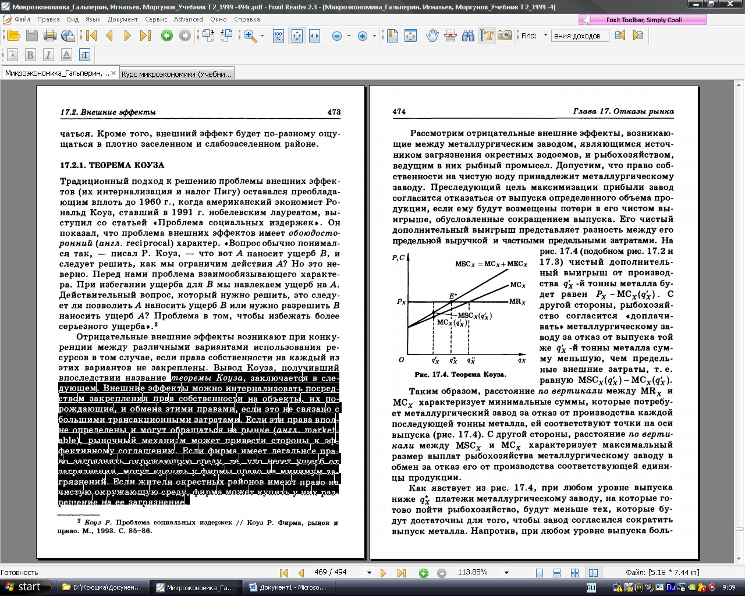Open the Файл menu
This screenshot has width=745, height=596.
click(x=22, y=19)
